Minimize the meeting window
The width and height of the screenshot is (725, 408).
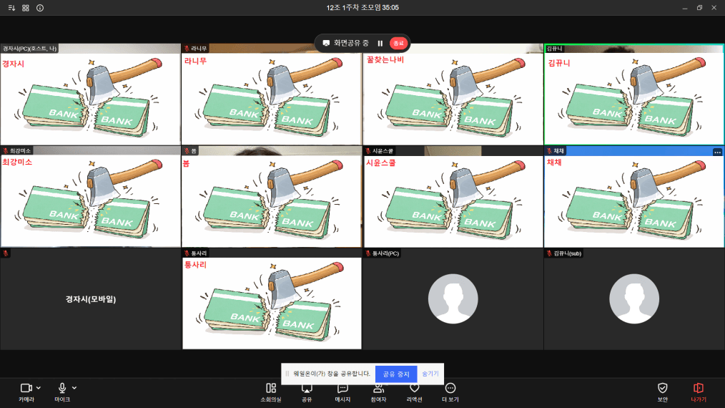(x=685, y=8)
